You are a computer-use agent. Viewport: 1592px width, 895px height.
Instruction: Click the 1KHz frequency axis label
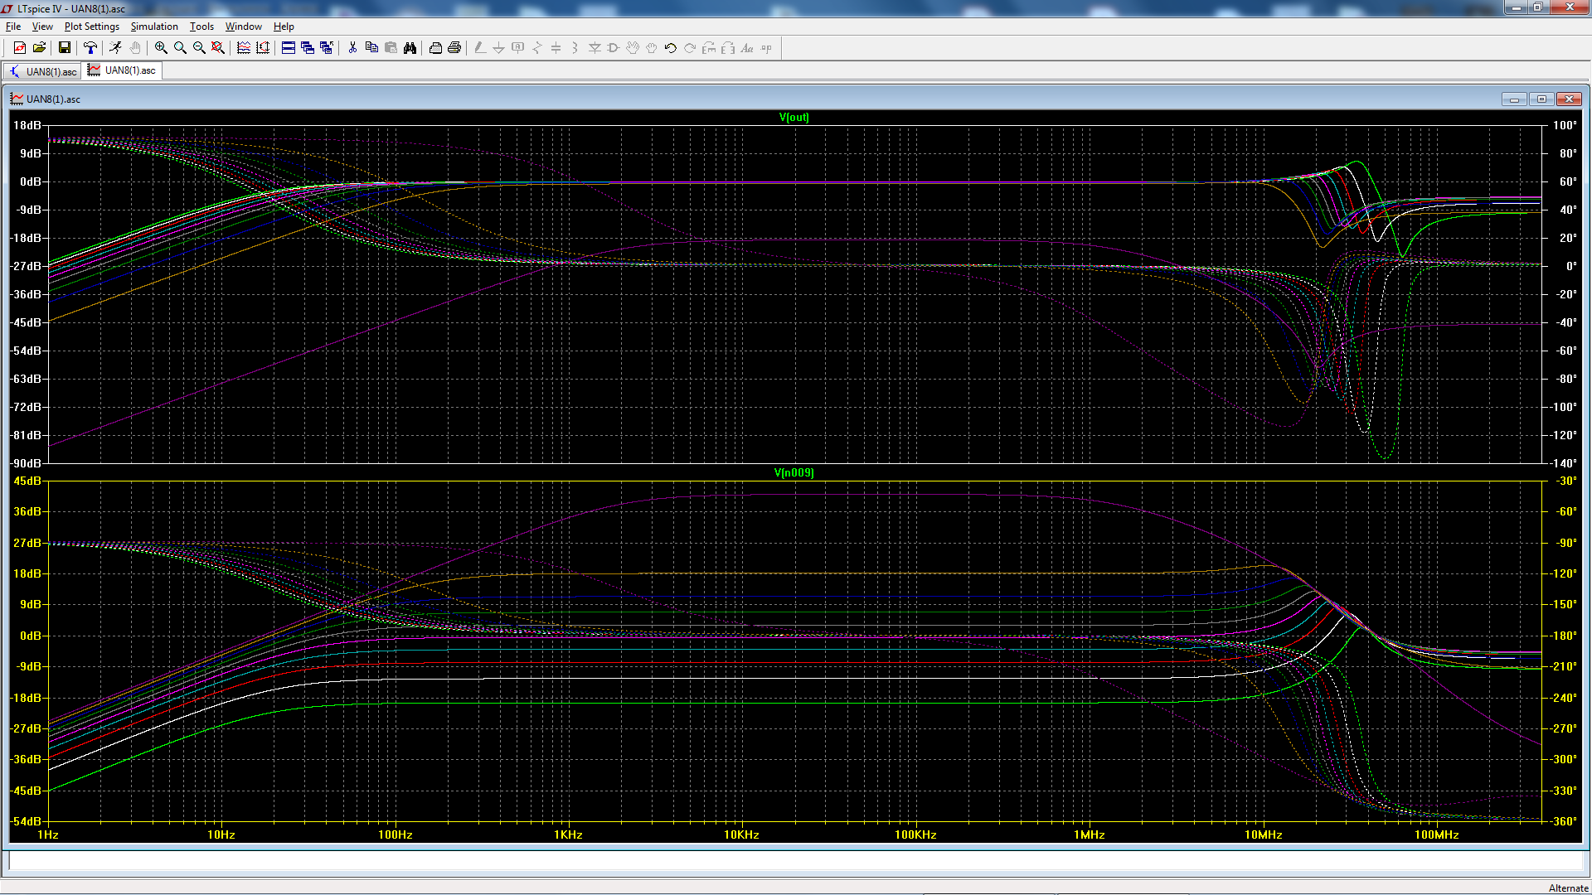pyautogui.click(x=568, y=835)
